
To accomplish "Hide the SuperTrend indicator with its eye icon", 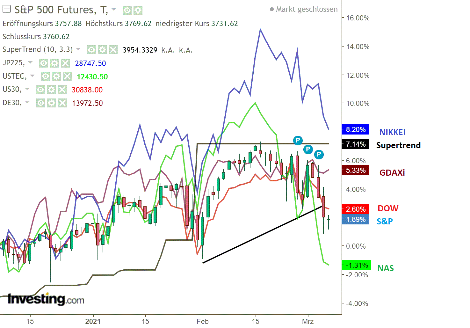I will coord(91,50).
